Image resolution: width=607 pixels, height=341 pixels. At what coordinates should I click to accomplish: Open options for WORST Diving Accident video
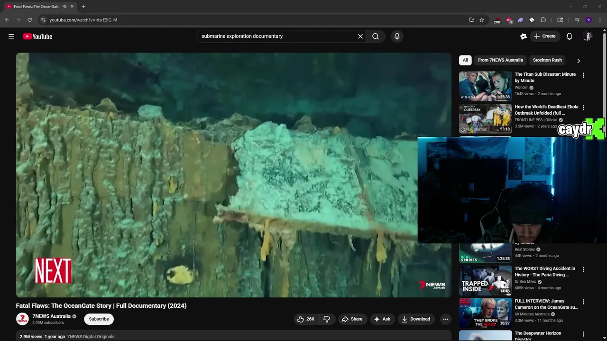583,269
